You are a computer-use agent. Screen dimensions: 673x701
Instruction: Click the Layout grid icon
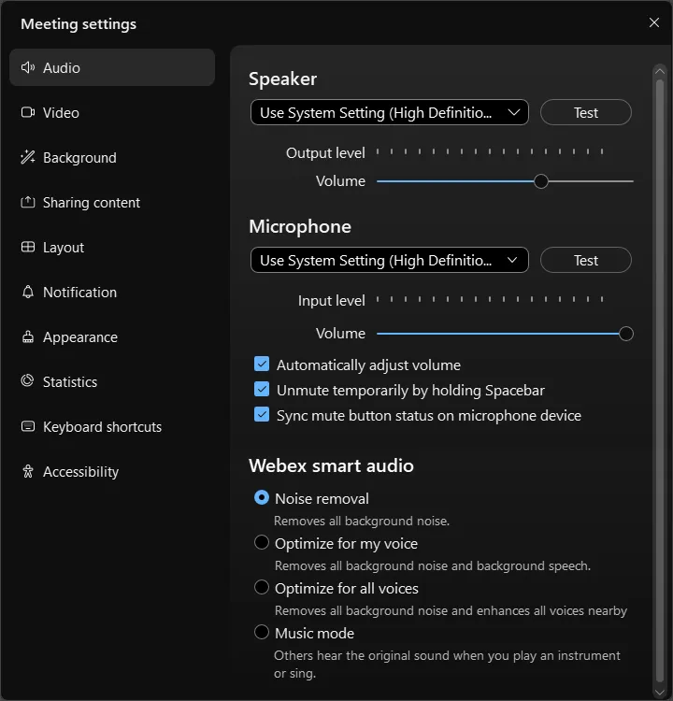[x=27, y=248]
